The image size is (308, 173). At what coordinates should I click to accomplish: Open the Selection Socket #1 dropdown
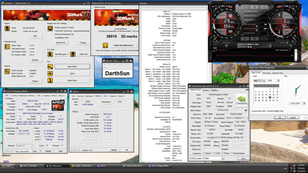[32, 146]
